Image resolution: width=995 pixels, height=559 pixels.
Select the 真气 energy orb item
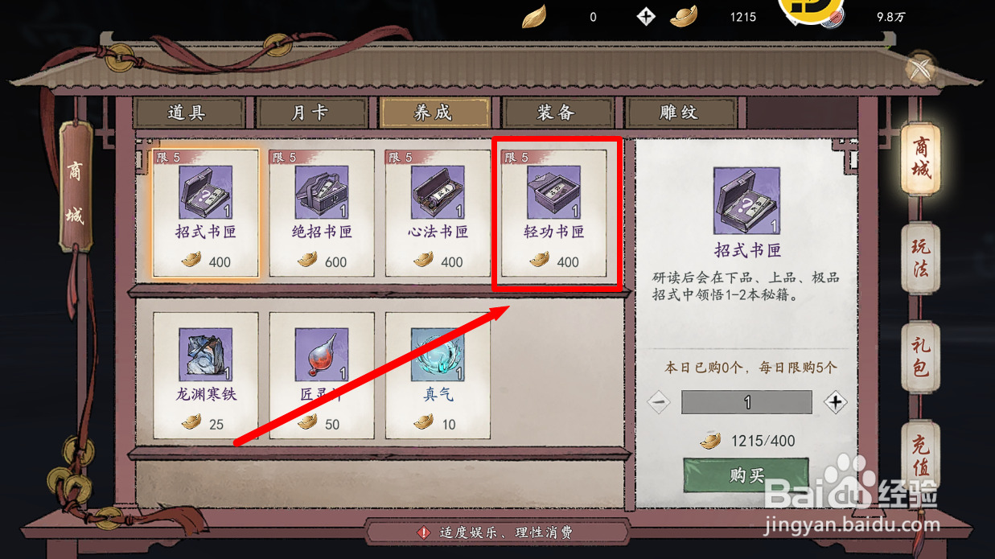[438, 376]
